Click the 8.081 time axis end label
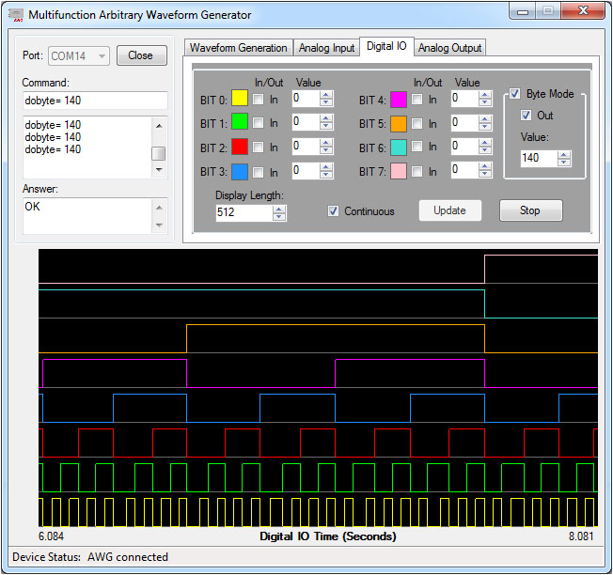The height and width of the screenshot is (575, 613). (581, 536)
